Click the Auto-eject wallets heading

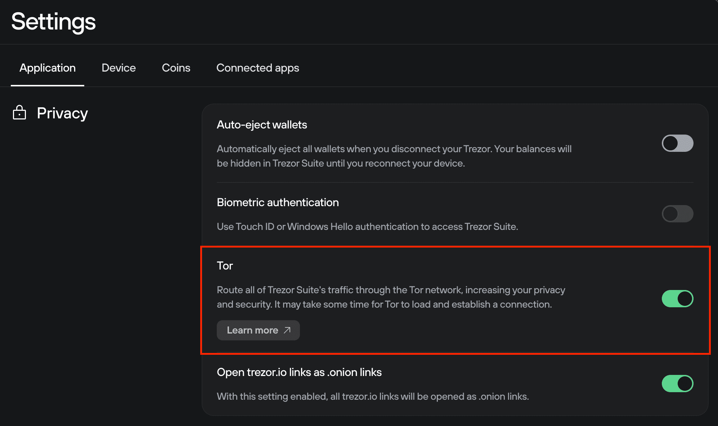(262, 124)
